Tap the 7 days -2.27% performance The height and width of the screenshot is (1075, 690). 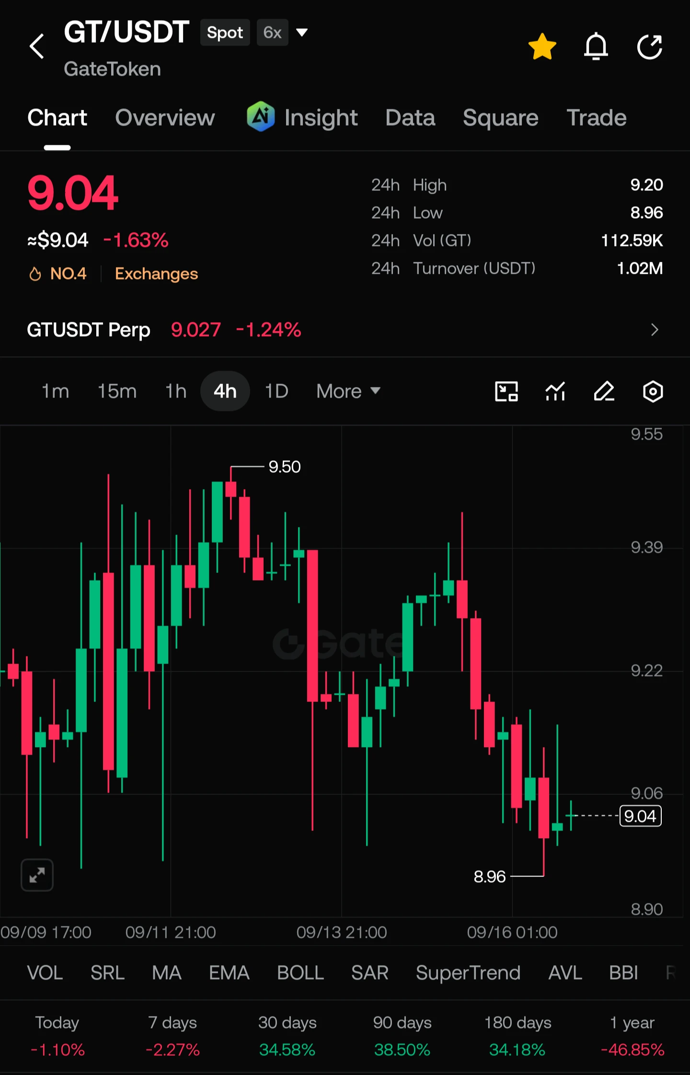(x=172, y=1036)
